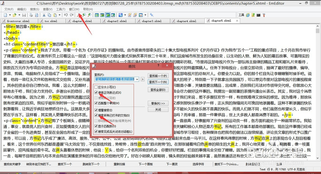This screenshot has width=321, height=174.
Task: Select wrap by page icon
Action: [x=113, y=15]
